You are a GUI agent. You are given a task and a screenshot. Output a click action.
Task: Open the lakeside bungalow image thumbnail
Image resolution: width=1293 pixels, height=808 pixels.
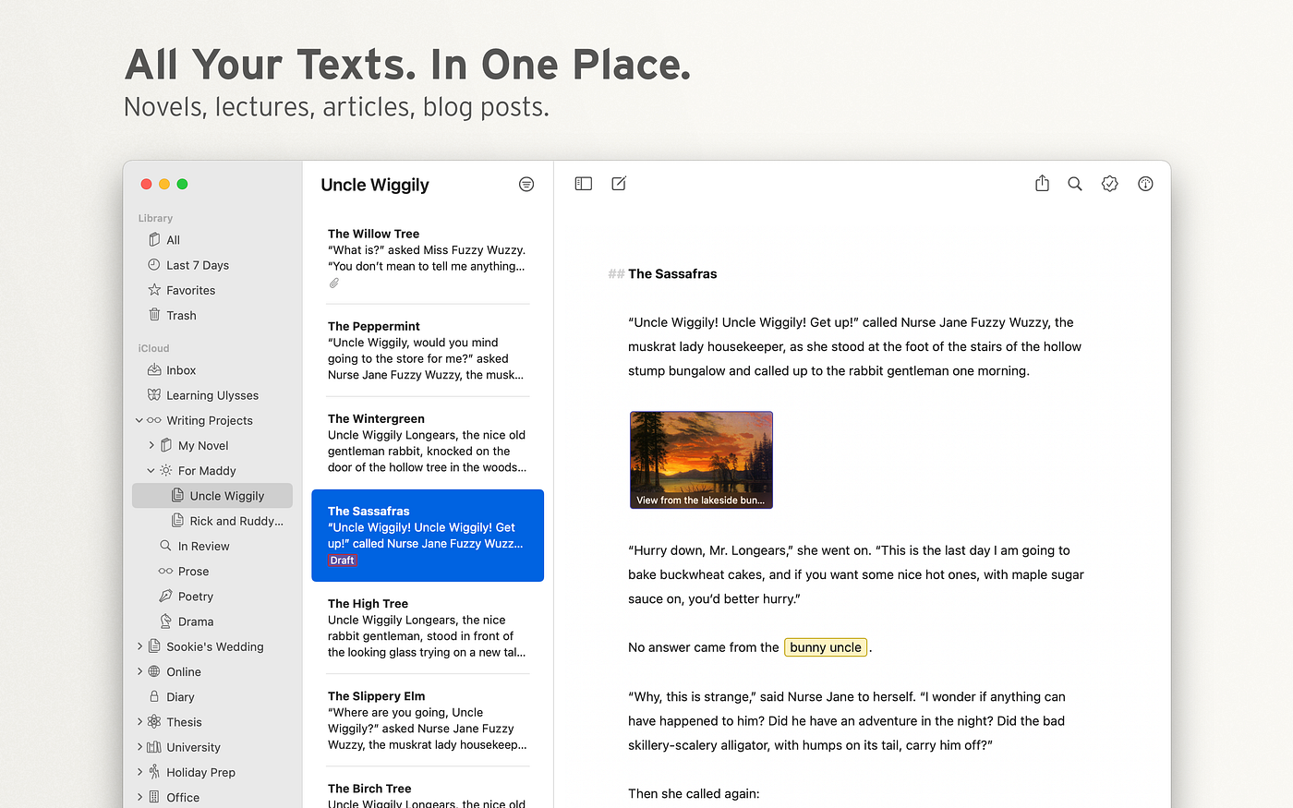(x=701, y=459)
